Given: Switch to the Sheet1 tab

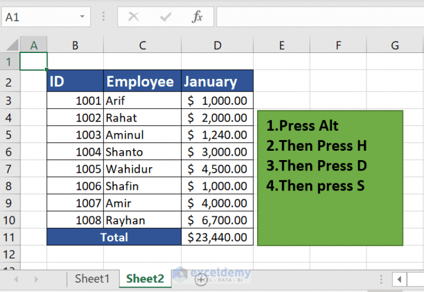Looking at the screenshot, I should pyautogui.click(x=92, y=279).
